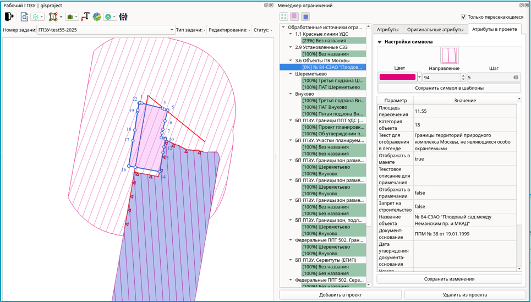Select [100%] Без названия under 2.9 Установленные СЗЗ
This screenshot has height=302, width=531.
(x=333, y=54)
